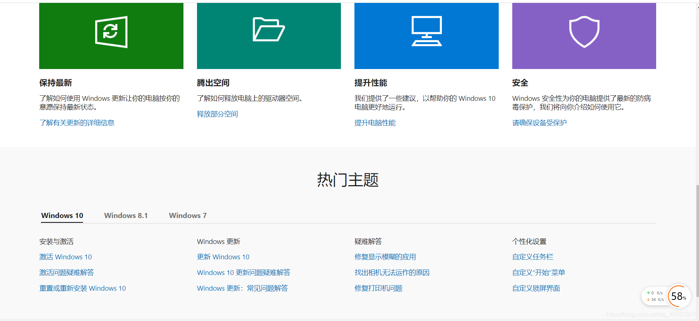Viewport: 699px width, 321px height.
Task: Open the 激活 Windows 10 link
Action: pos(66,257)
